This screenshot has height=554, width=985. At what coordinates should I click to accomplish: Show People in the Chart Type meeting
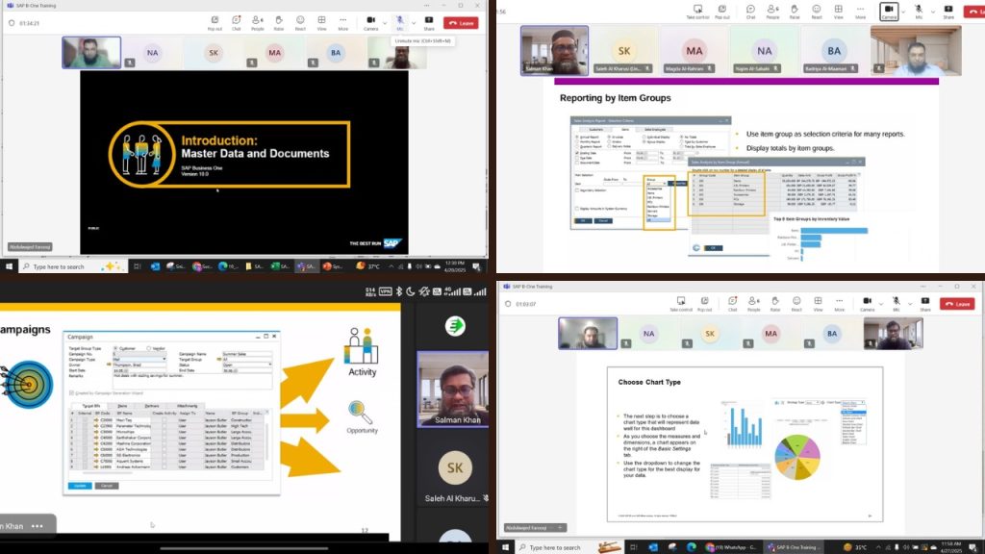tap(754, 304)
